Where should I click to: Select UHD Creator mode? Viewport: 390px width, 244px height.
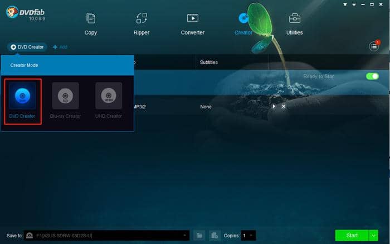pos(109,101)
